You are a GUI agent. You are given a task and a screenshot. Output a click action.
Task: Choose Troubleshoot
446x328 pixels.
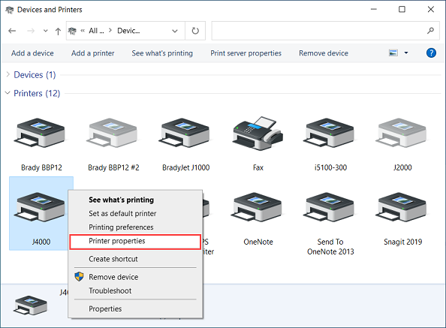coord(110,290)
